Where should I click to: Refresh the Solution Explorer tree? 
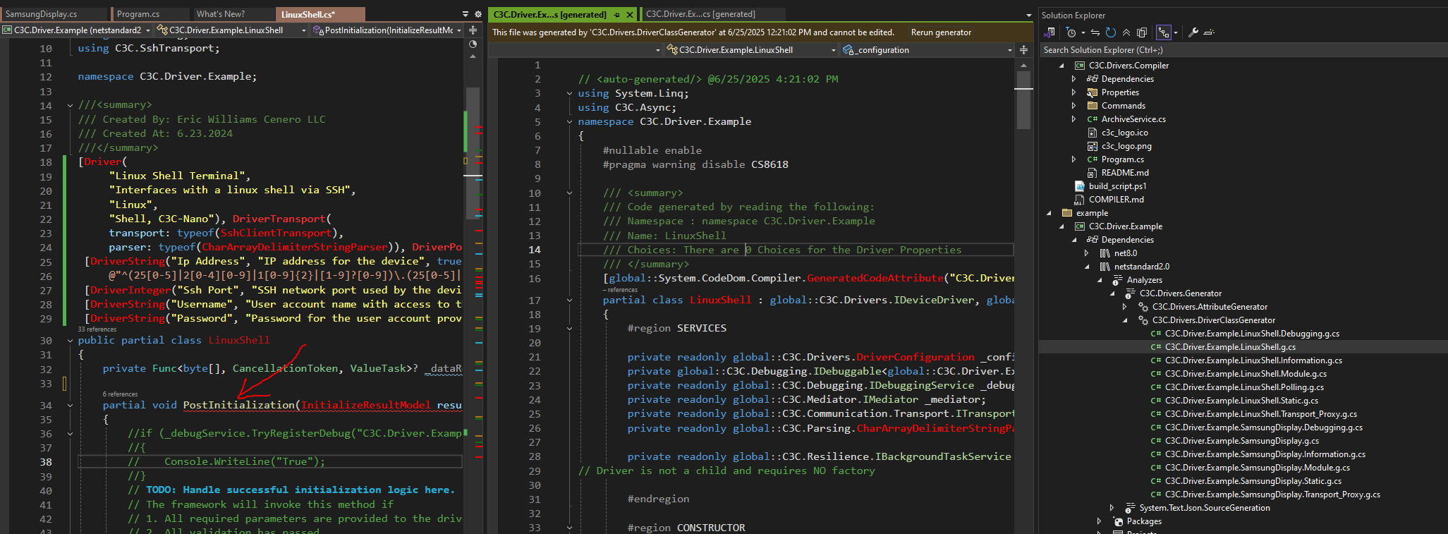(x=1110, y=32)
